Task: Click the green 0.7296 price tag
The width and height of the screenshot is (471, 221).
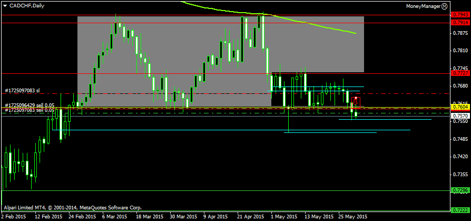Action: click(460, 190)
